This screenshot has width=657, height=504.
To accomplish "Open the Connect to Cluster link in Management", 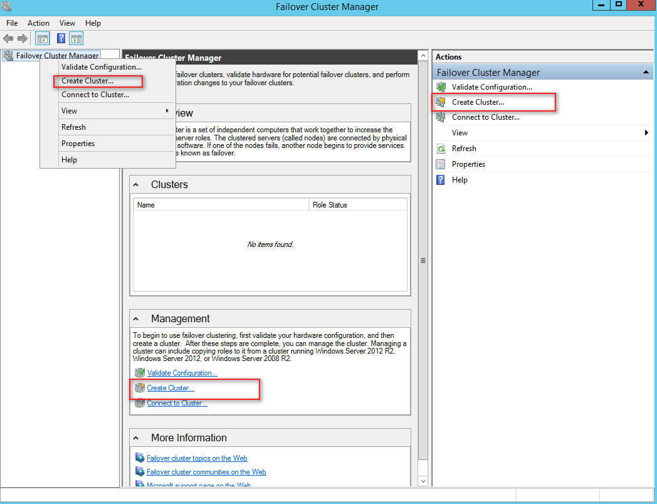I will [177, 403].
